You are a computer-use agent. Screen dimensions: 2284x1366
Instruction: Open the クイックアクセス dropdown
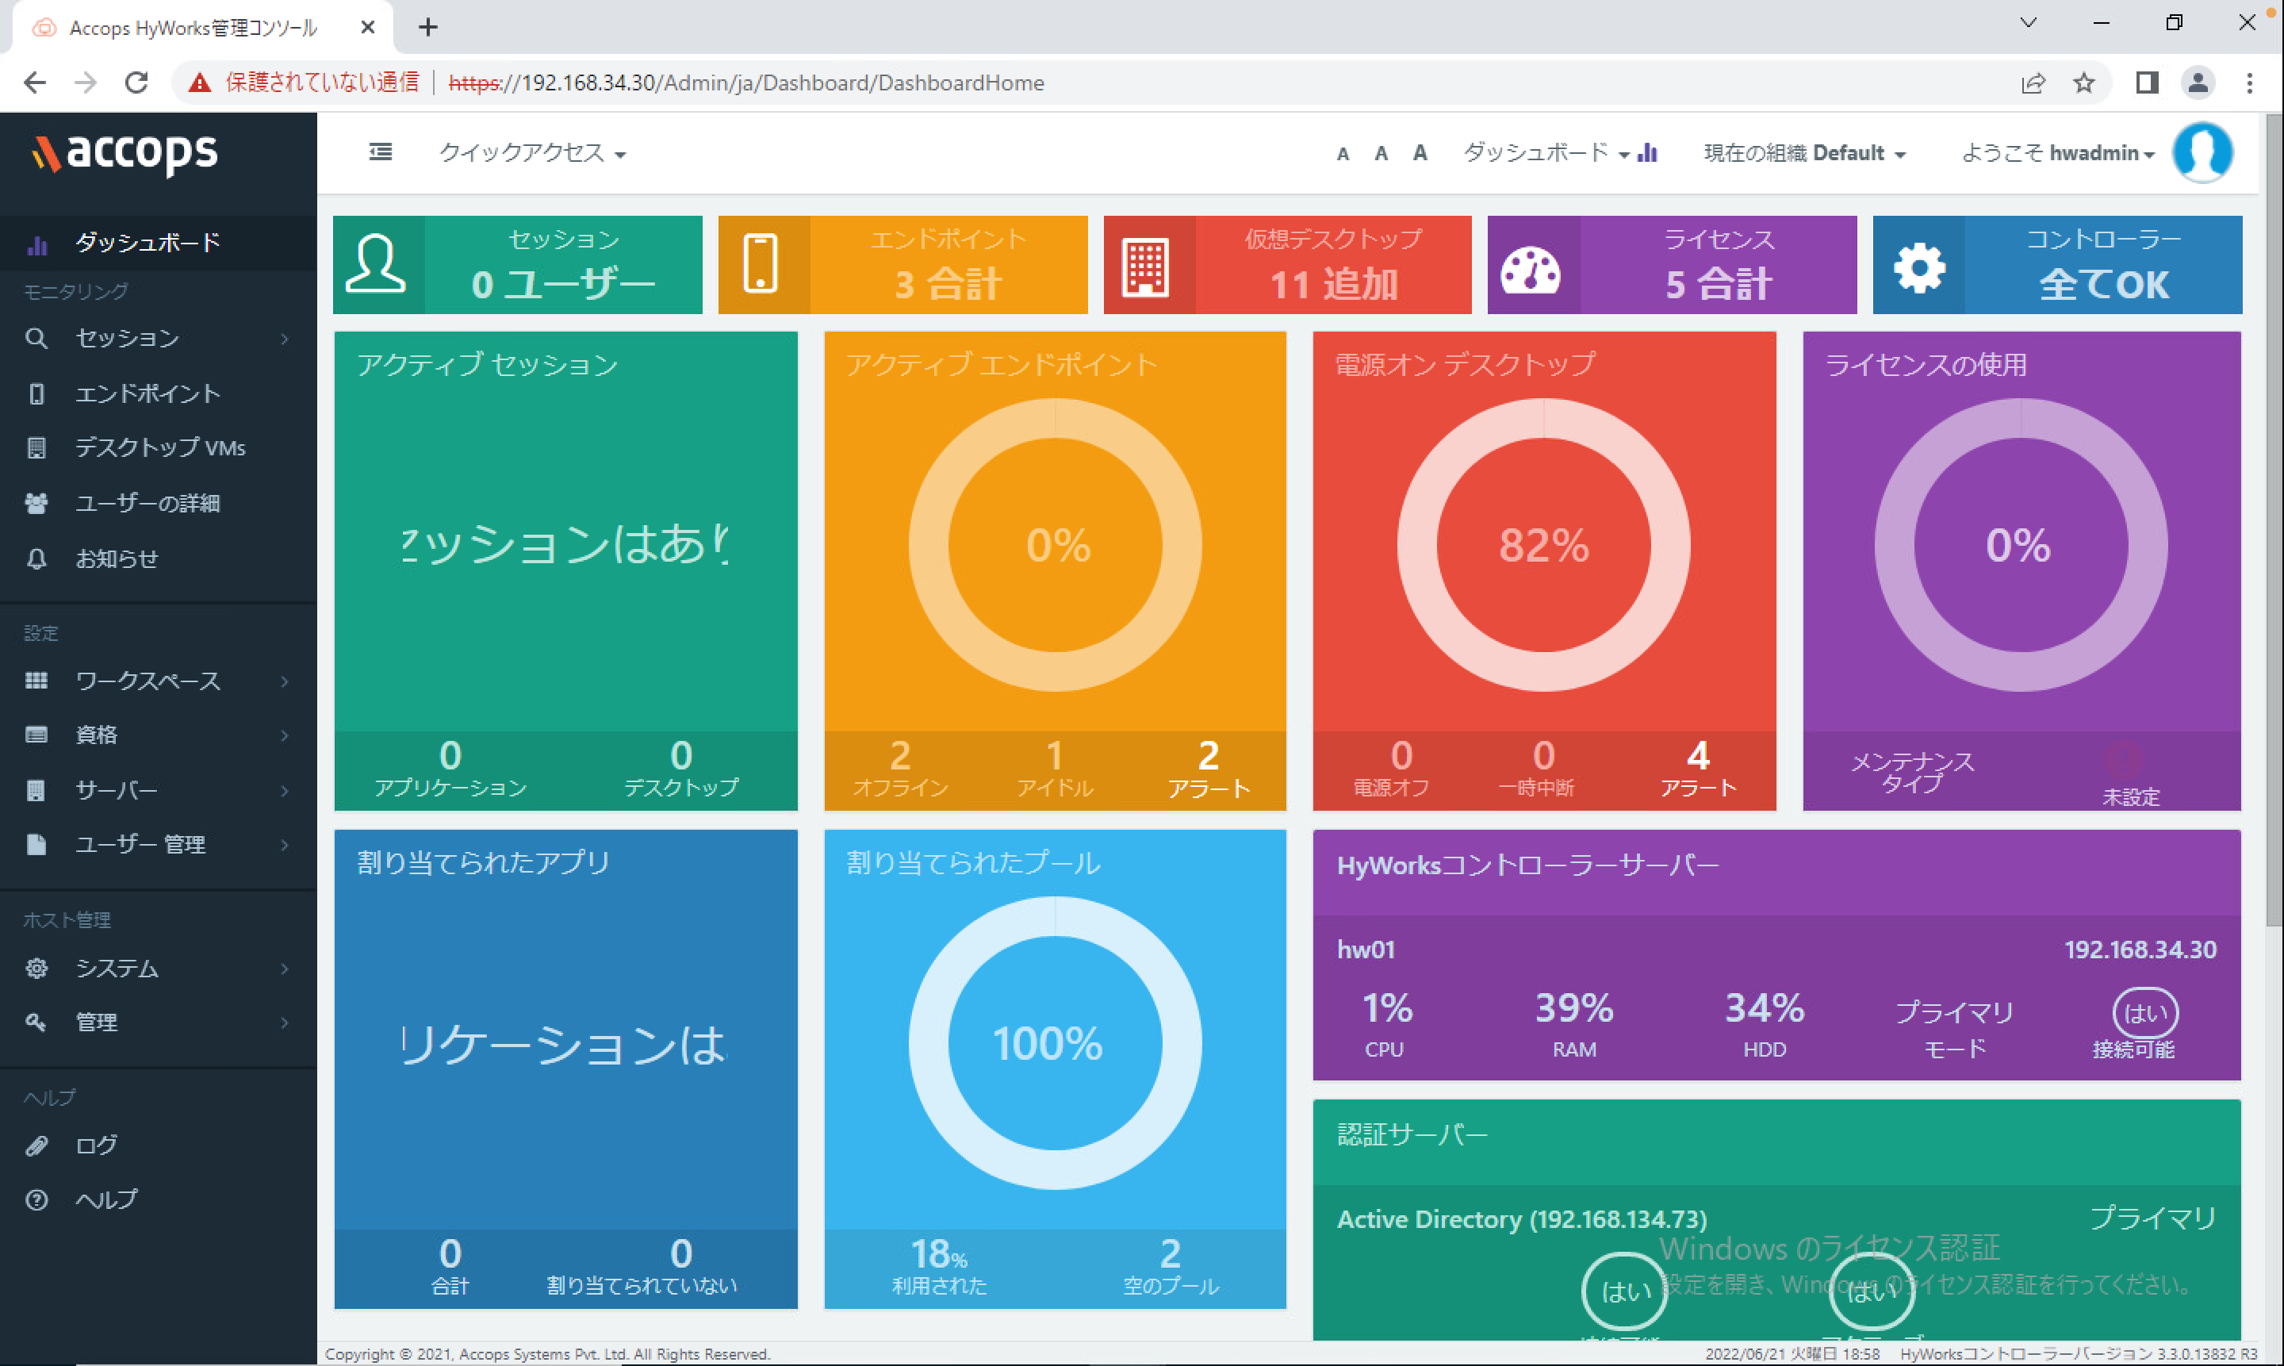[533, 153]
